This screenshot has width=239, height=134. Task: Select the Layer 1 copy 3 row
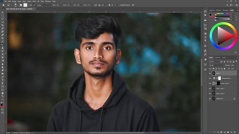(x=223, y=89)
